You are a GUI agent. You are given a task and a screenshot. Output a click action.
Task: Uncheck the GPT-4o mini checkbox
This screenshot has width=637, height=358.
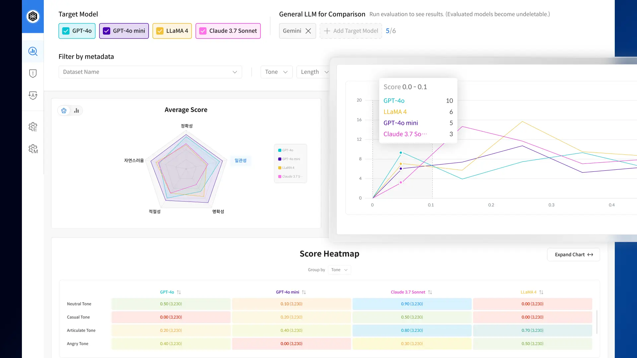pos(106,31)
